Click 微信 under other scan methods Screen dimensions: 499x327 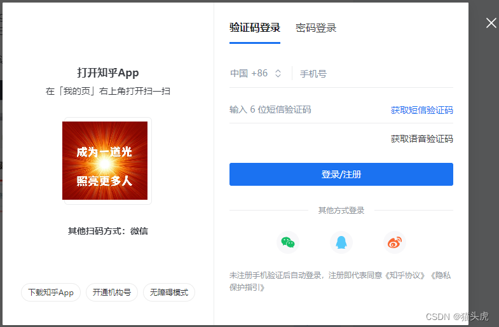click(x=139, y=231)
